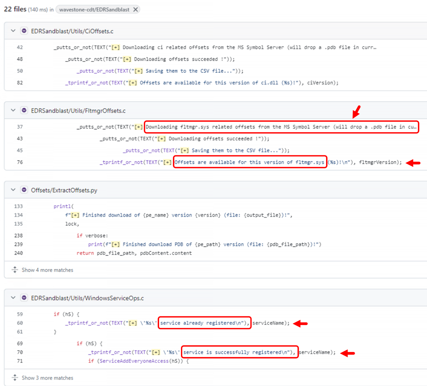The image size is (427, 386).
Task: Click the repository avatar icon beside ExtractOffsets.py
Action: point(24,190)
